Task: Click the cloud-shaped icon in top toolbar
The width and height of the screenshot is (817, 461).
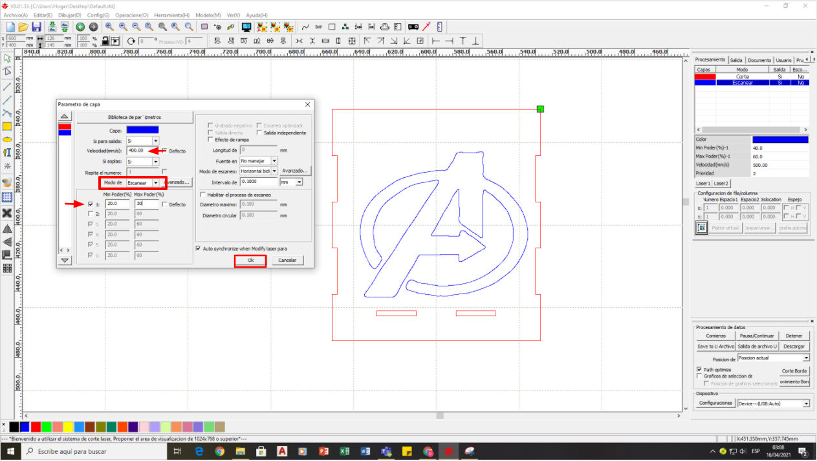Action: (x=385, y=27)
